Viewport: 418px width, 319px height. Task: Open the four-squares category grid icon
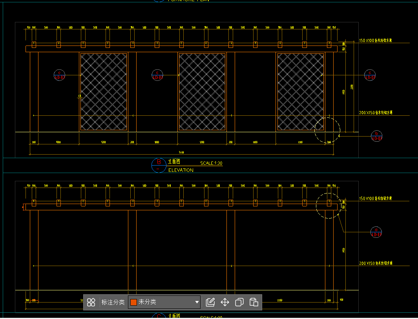(x=91, y=302)
